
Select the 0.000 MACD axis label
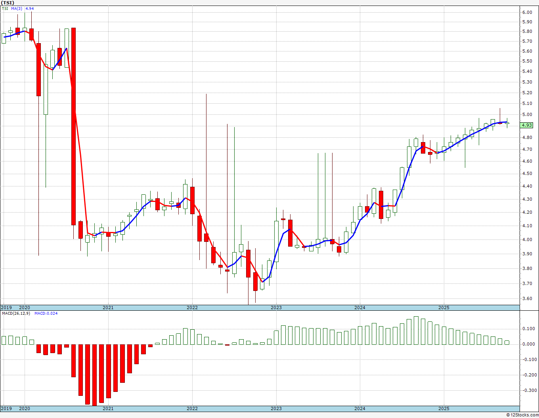[528, 344]
